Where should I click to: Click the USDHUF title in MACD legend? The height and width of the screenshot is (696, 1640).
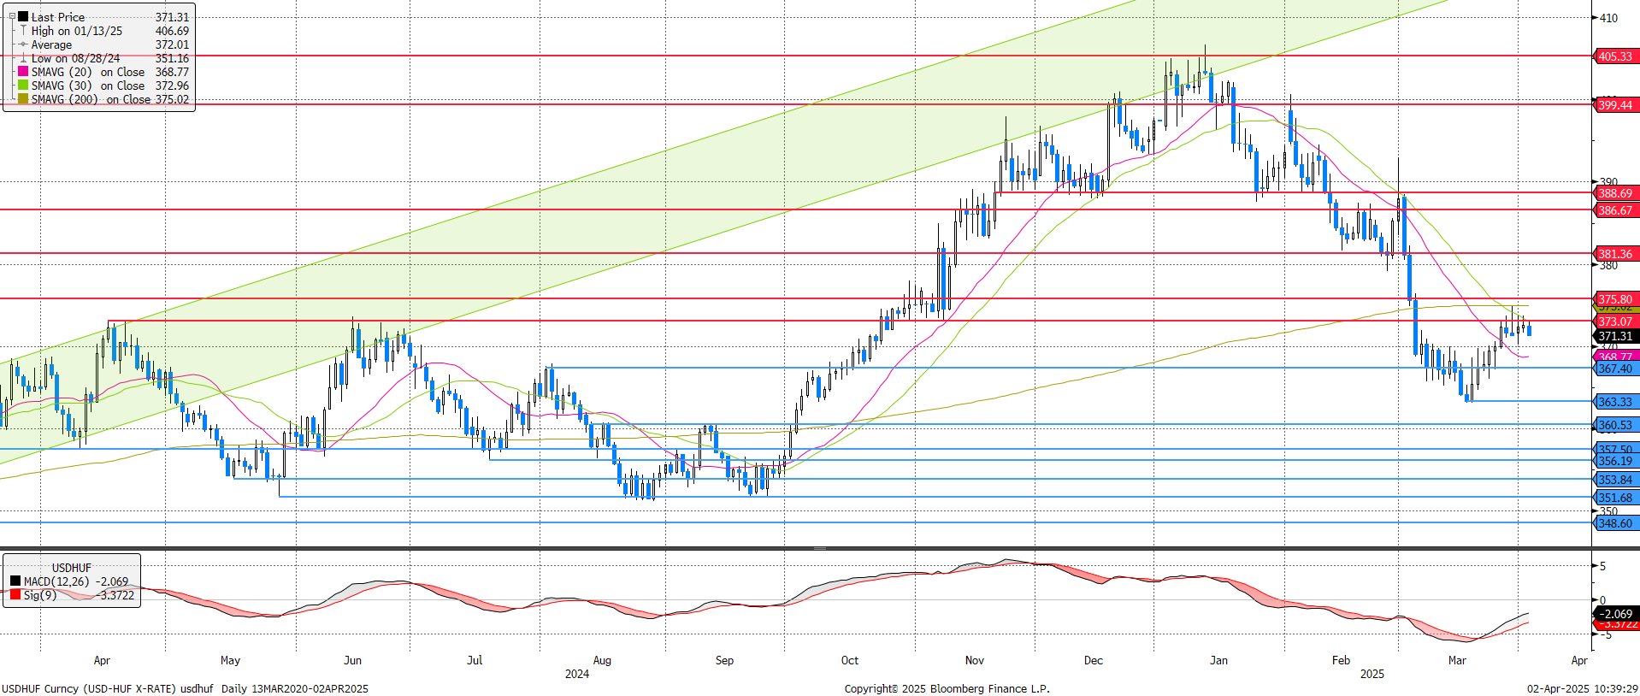(71, 568)
